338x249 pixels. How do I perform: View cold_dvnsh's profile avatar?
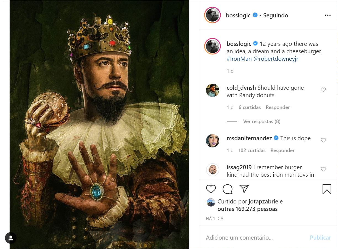pyautogui.click(x=213, y=90)
